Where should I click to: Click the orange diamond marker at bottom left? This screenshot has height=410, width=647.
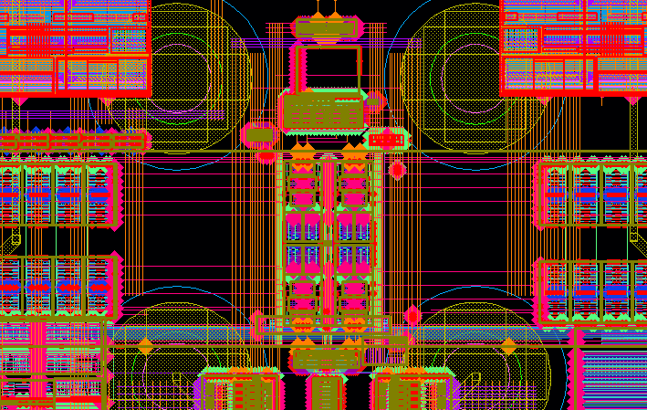pos(145,345)
